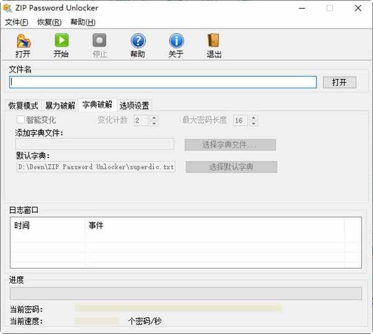Decrease the 最大密码长度 spinner value
The height and width of the screenshot is (334, 373).
[x=254, y=123]
